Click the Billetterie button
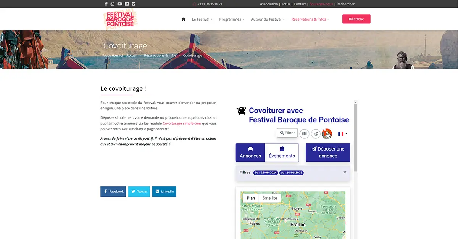The image size is (458, 239). click(x=356, y=19)
